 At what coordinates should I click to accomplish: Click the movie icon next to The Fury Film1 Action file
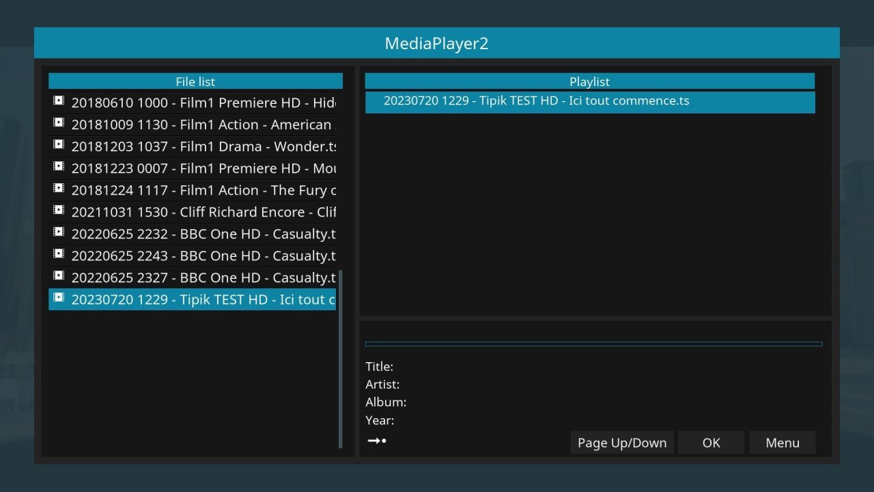click(59, 187)
